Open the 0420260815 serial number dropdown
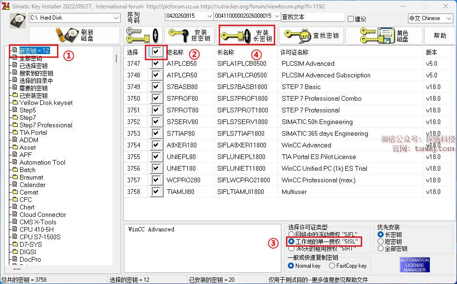457x284 pixels. 209,16
